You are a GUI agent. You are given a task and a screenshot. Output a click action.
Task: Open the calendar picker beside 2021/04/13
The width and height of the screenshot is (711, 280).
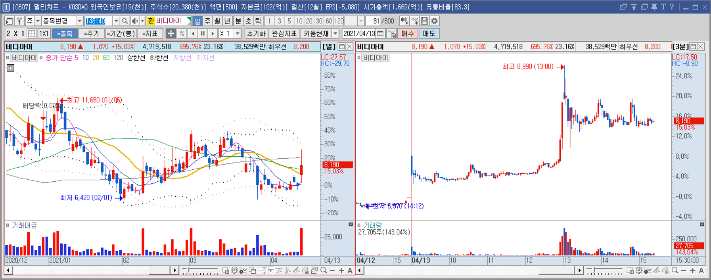click(380, 33)
